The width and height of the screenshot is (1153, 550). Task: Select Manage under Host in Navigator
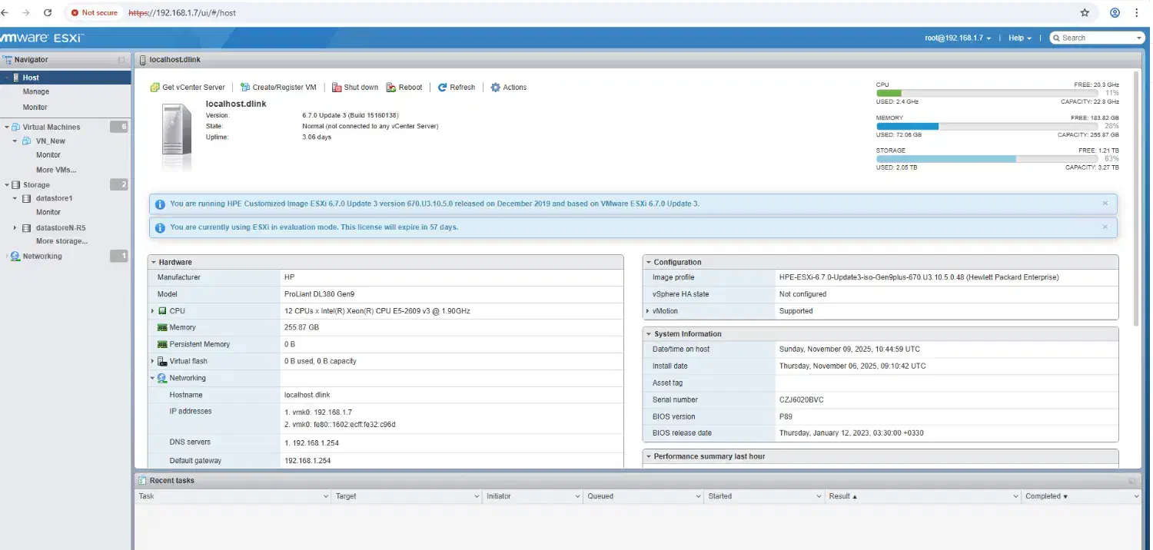tap(36, 92)
